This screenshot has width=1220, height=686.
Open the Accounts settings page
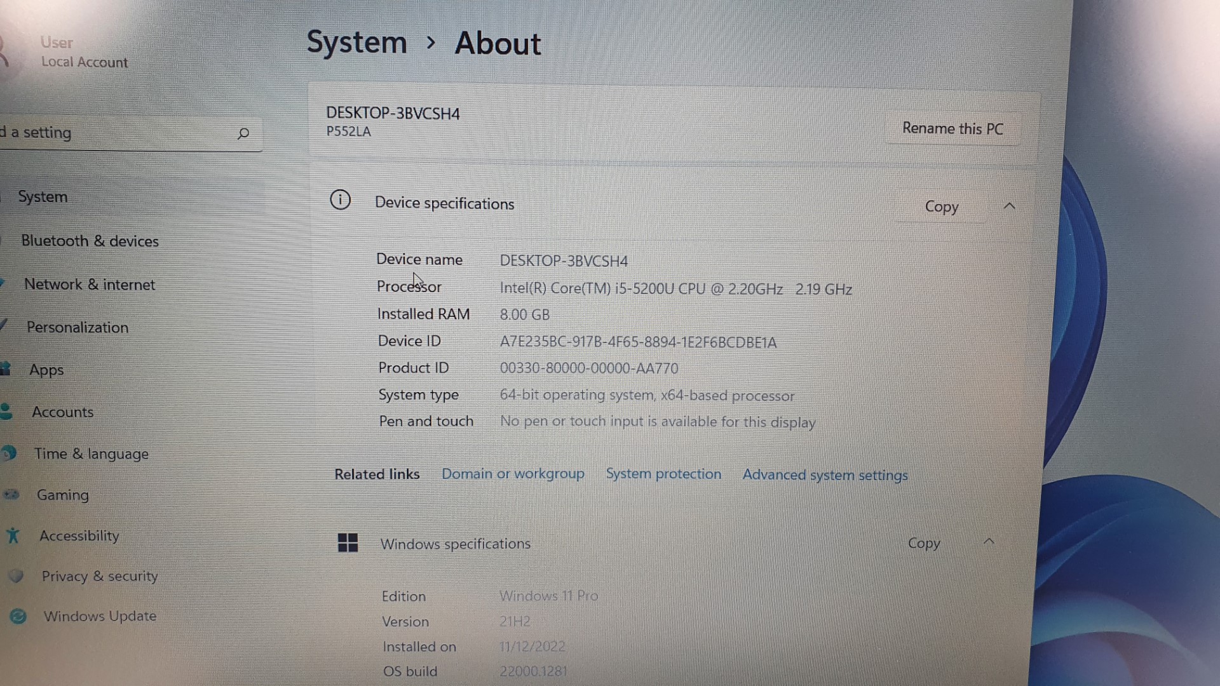[62, 412]
